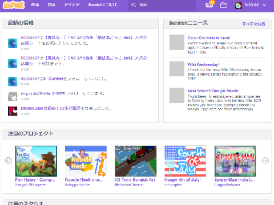Open the My Stuff folder icon
The image size is (274, 205).
(223, 5)
